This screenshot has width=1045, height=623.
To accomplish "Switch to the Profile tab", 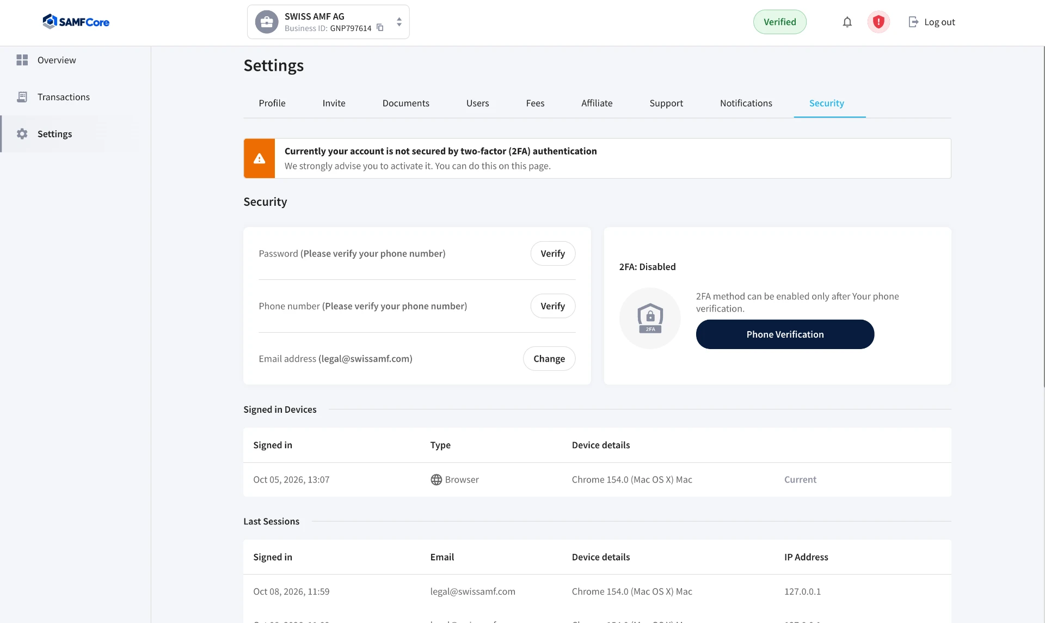I will pyautogui.click(x=272, y=103).
